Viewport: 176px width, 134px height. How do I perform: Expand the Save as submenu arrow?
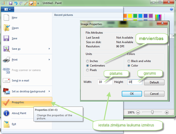pos(49,49)
